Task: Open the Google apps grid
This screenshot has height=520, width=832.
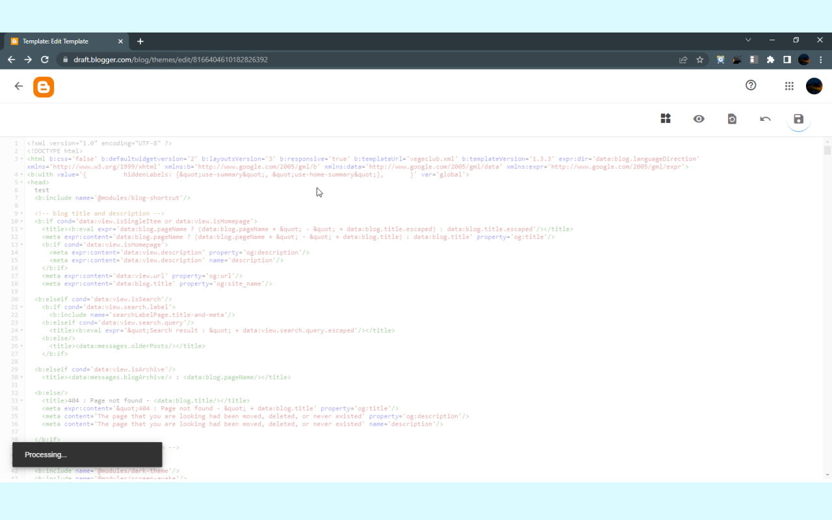Action: pyautogui.click(x=788, y=85)
